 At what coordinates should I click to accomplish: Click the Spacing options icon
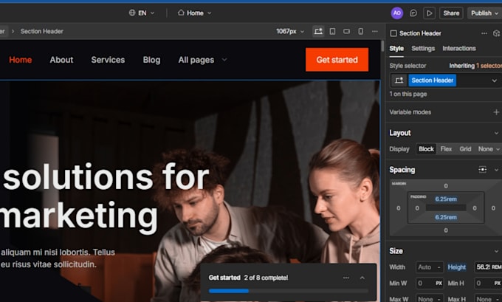pyautogui.click(x=483, y=169)
